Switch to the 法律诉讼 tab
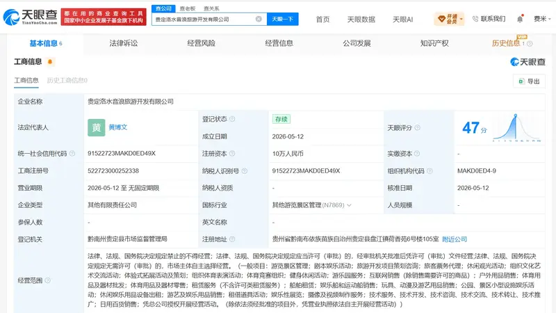Image resolution: width=556 pixels, height=313 pixels. [124, 43]
